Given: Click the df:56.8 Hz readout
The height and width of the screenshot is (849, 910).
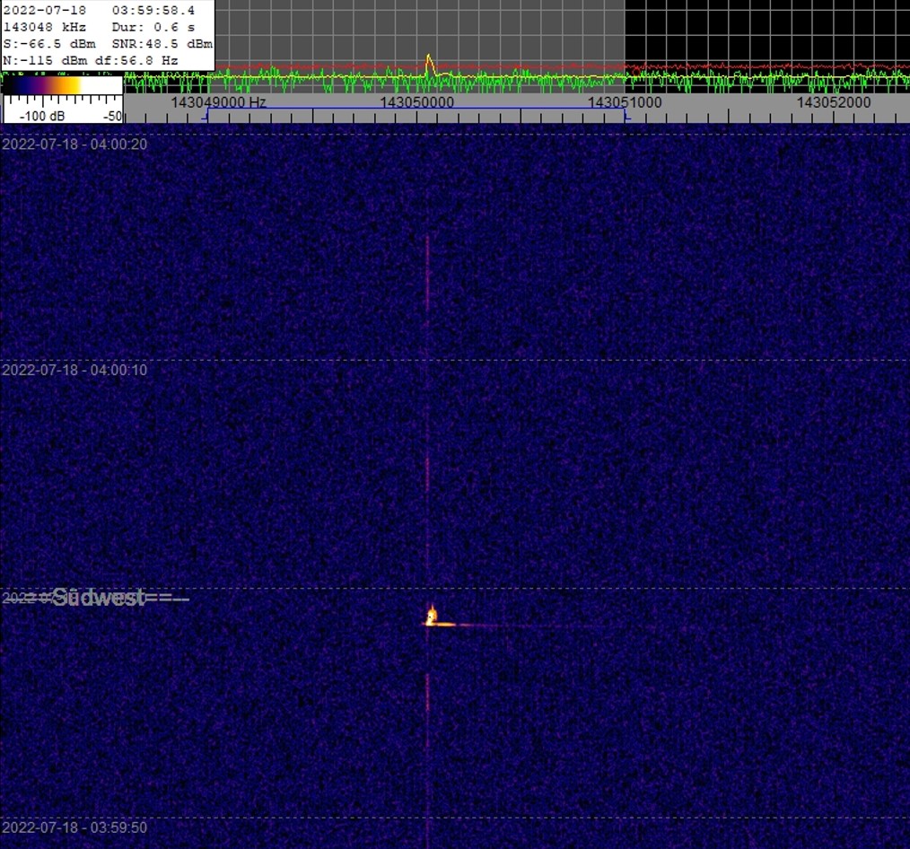Looking at the screenshot, I should click(136, 60).
